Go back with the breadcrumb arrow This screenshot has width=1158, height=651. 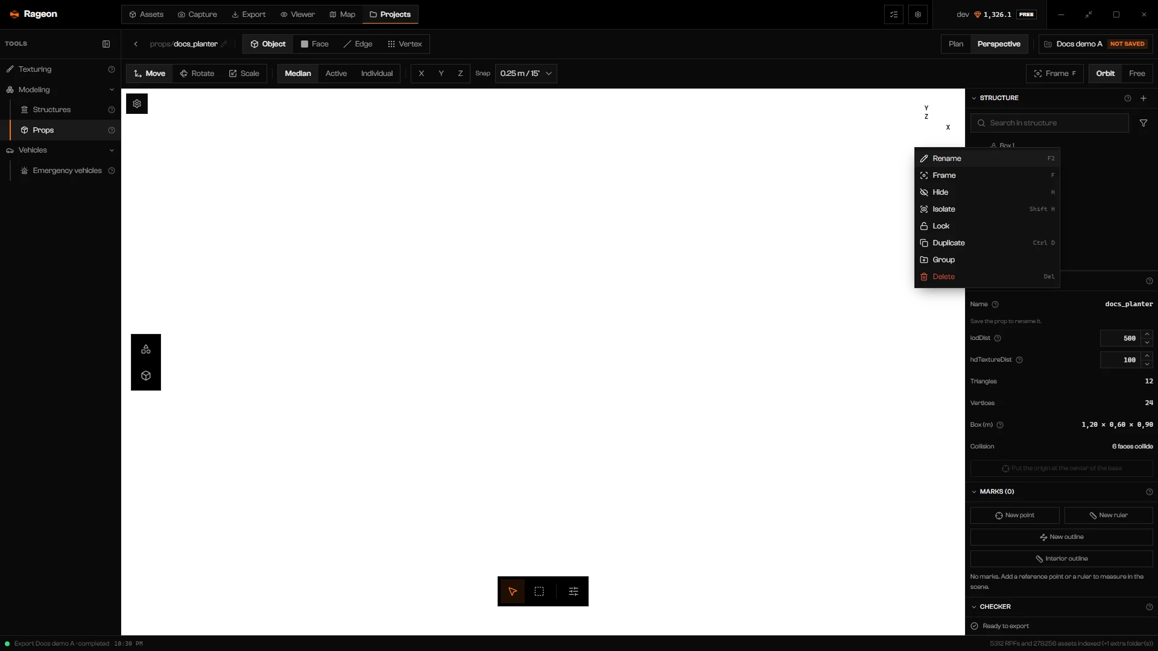(x=136, y=44)
